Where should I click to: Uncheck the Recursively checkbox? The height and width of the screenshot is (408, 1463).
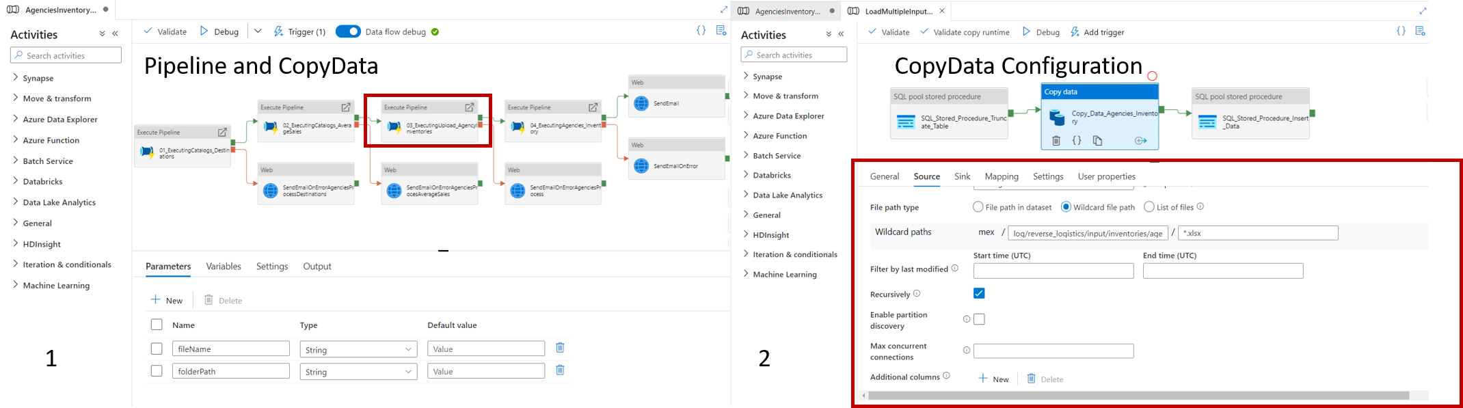pyautogui.click(x=979, y=293)
